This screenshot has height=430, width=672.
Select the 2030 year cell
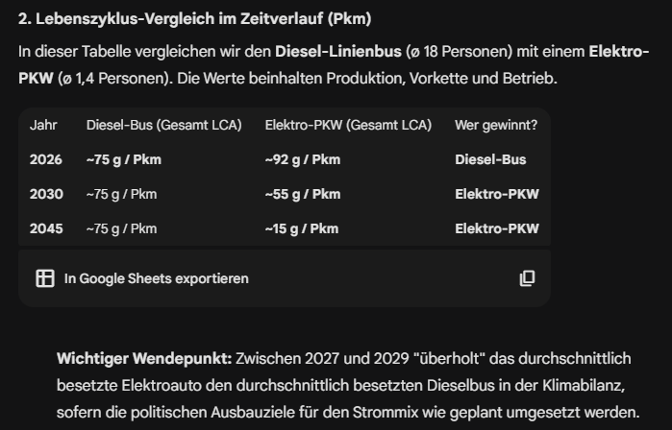point(46,194)
